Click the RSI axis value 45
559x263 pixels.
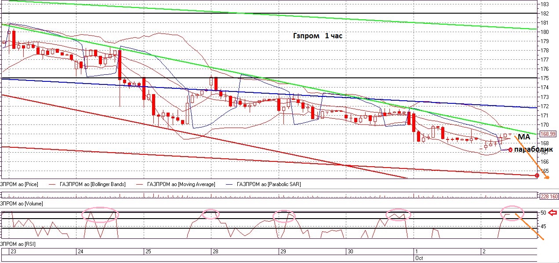(x=543, y=226)
